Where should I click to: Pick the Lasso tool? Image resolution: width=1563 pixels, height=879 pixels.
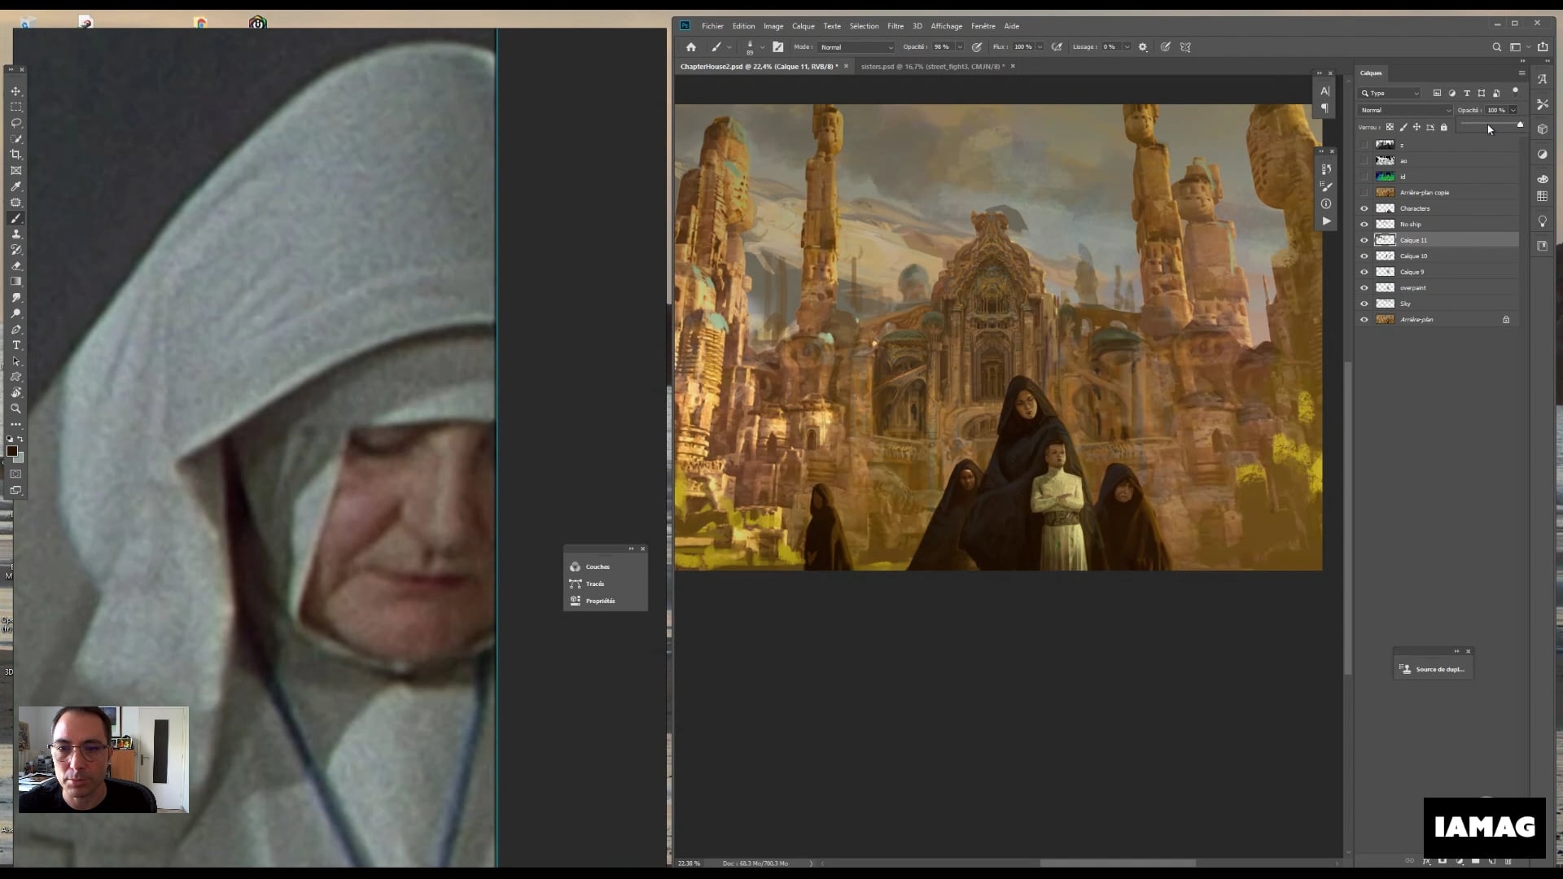pyautogui.click(x=15, y=123)
